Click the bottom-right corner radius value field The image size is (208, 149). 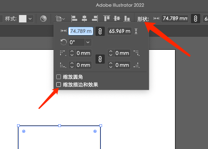pyautogui.click(x=122, y=65)
